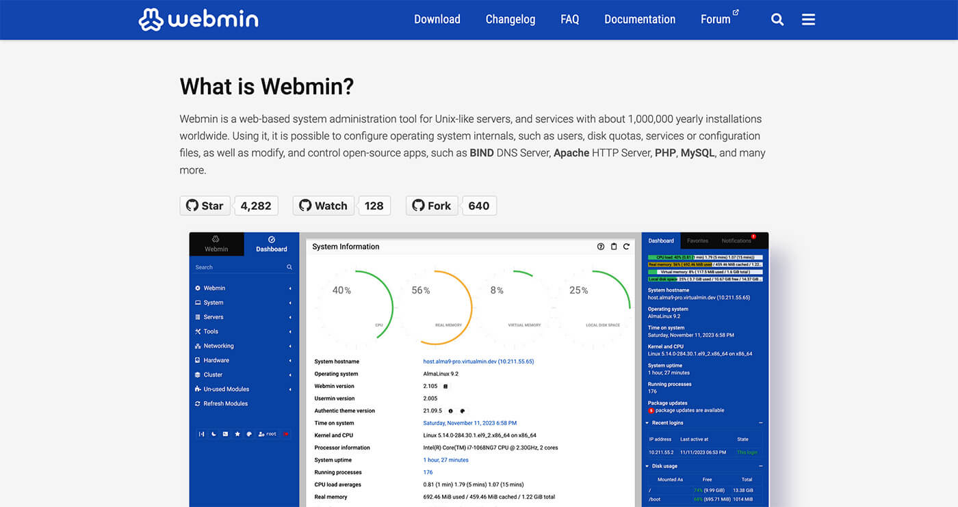958x507 pixels.
Task: Click the Refresh Modules item
Action: coord(221,404)
